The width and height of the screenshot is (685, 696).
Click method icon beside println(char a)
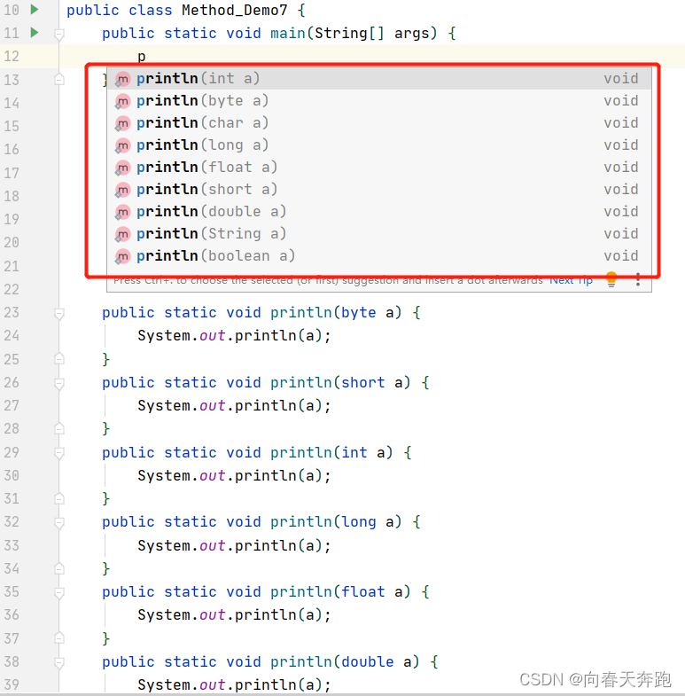[x=122, y=123]
